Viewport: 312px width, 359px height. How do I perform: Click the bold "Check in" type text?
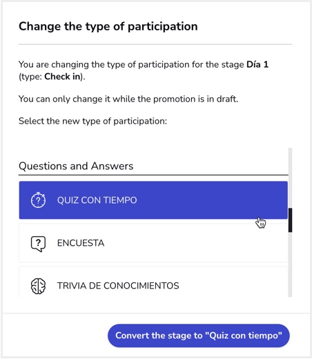coord(62,77)
